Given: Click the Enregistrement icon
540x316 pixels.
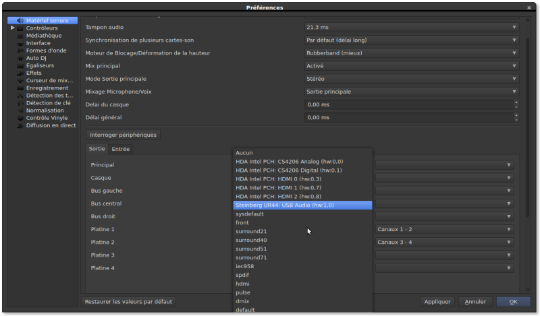Looking at the screenshot, I should pyautogui.click(x=20, y=88).
